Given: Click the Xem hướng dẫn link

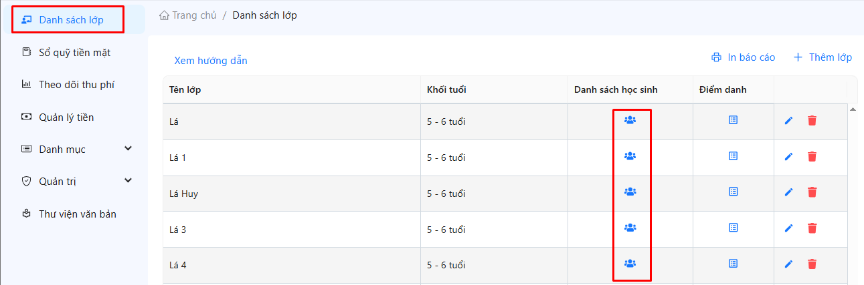Looking at the screenshot, I should [x=211, y=61].
